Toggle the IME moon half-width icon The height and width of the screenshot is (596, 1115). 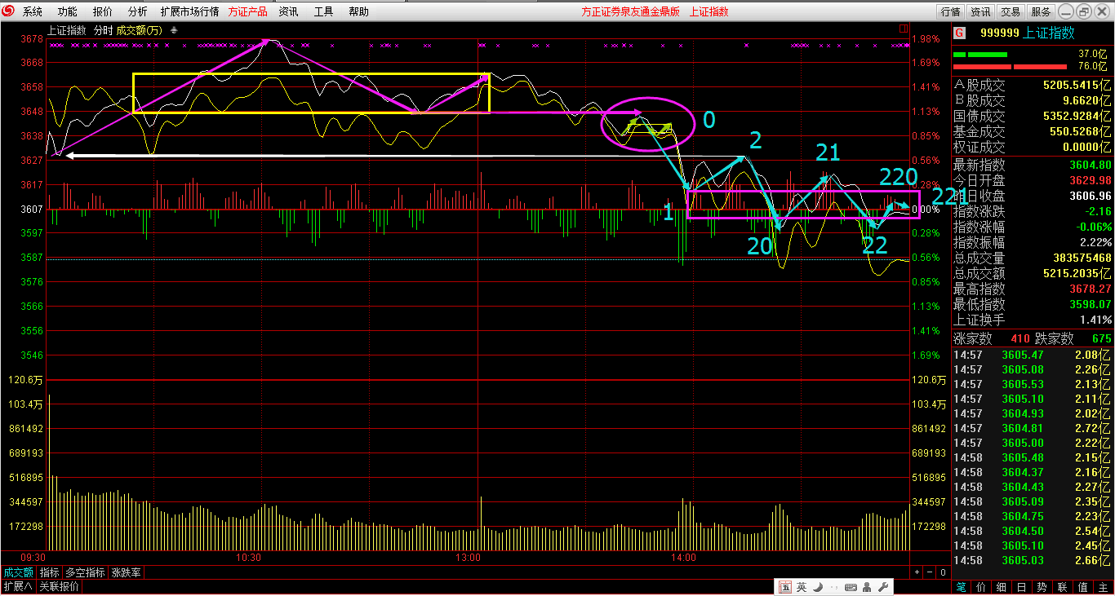817,587
